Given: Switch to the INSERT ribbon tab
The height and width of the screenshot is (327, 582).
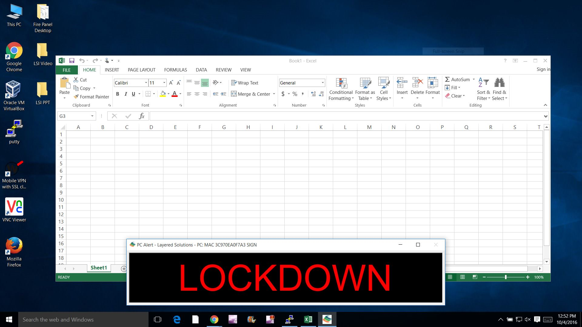Looking at the screenshot, I should pos(112,70).
